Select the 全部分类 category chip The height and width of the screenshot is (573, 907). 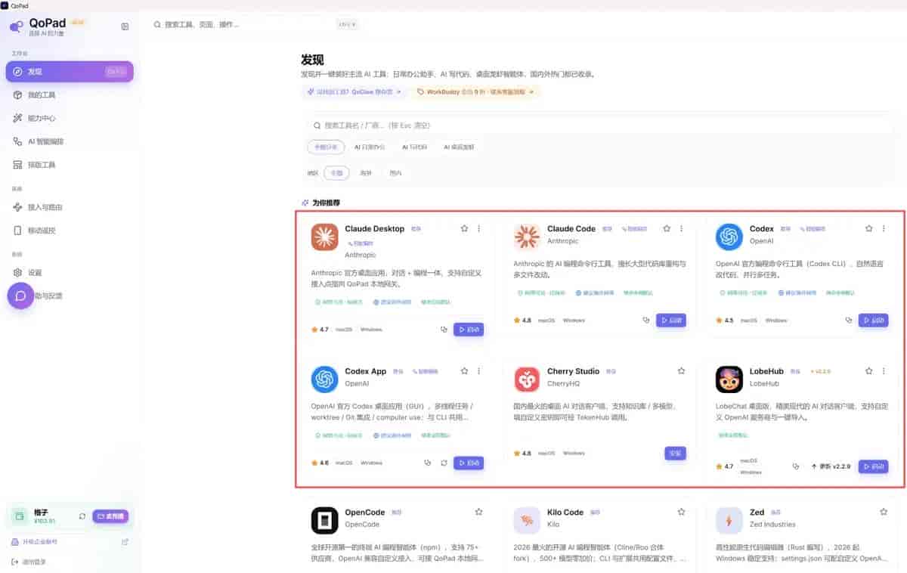(x=326, y=147)
